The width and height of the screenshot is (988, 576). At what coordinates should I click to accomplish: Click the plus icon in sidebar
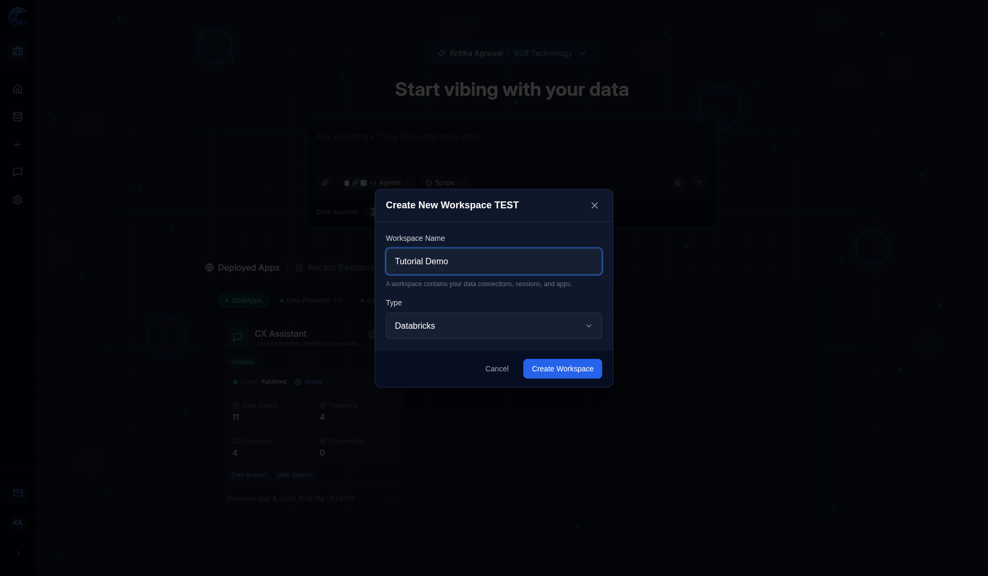pos(18,144)
